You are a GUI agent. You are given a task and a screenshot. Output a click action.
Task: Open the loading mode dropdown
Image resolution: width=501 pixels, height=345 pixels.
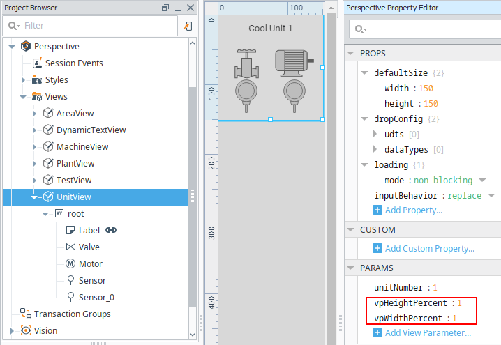pos(482,180)
